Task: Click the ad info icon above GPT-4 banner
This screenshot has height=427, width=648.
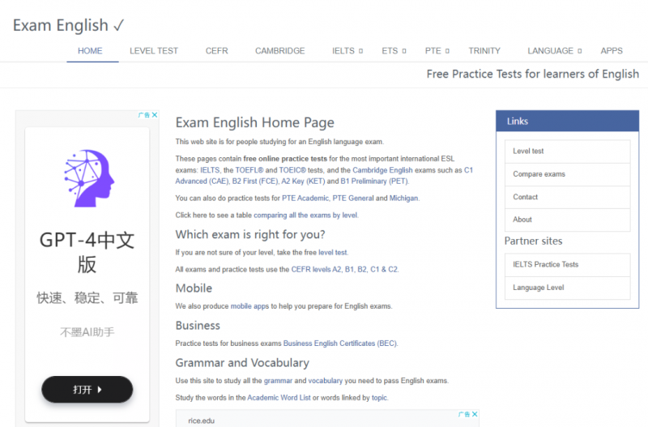Action: tap(144, 115)
